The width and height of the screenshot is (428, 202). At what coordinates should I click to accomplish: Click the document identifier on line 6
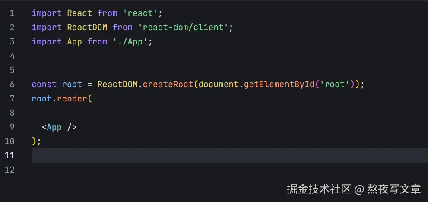219,84
